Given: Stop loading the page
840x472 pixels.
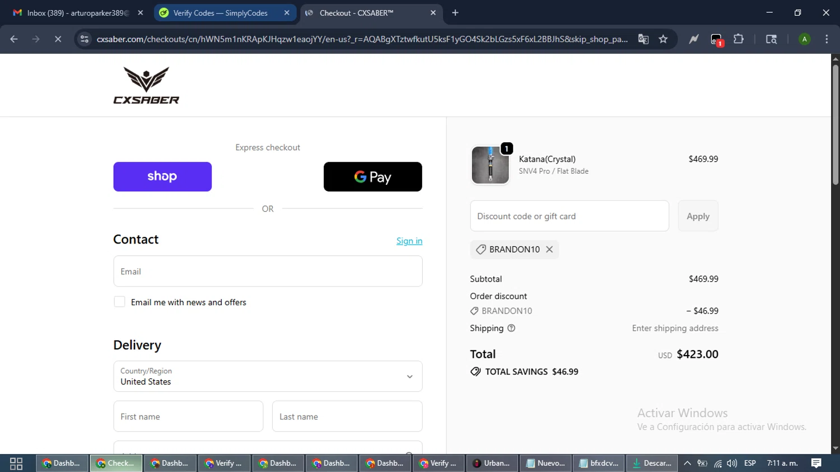Looking at the screenshot, I should (58, 39).
